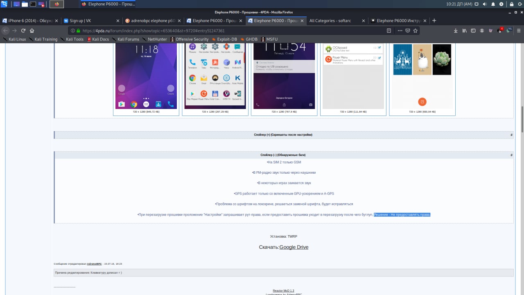Click the Firefox task button in the panel
Viewport: 524px width, 295px height.
pyautogui.click(x=107, y=4)
